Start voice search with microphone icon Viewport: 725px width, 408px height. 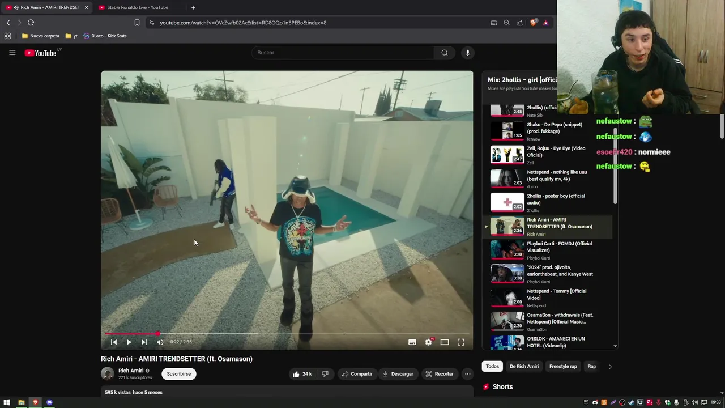click(x=467, y=53)
